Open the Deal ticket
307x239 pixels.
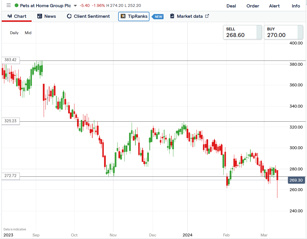pos(231,6)
